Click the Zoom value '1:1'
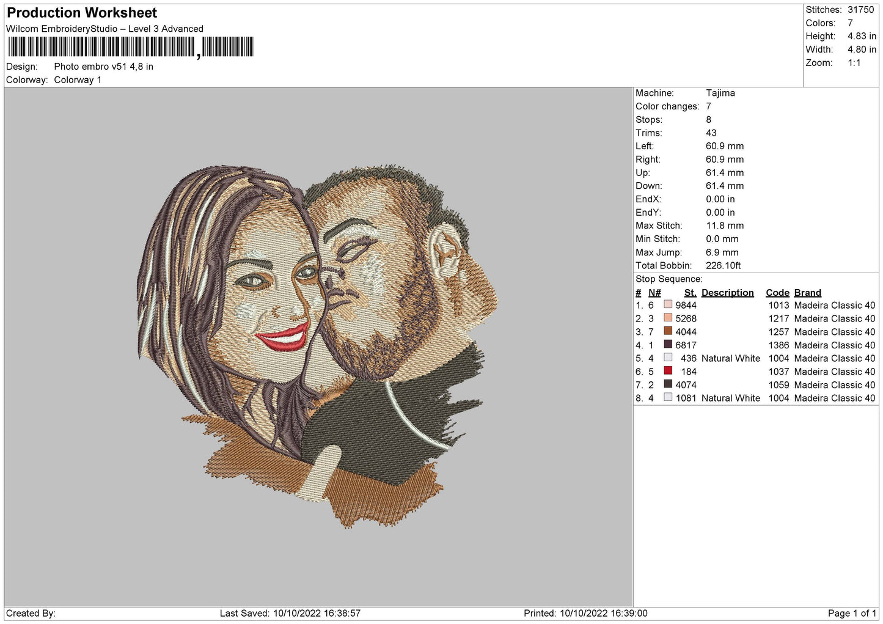 [854, 63]
